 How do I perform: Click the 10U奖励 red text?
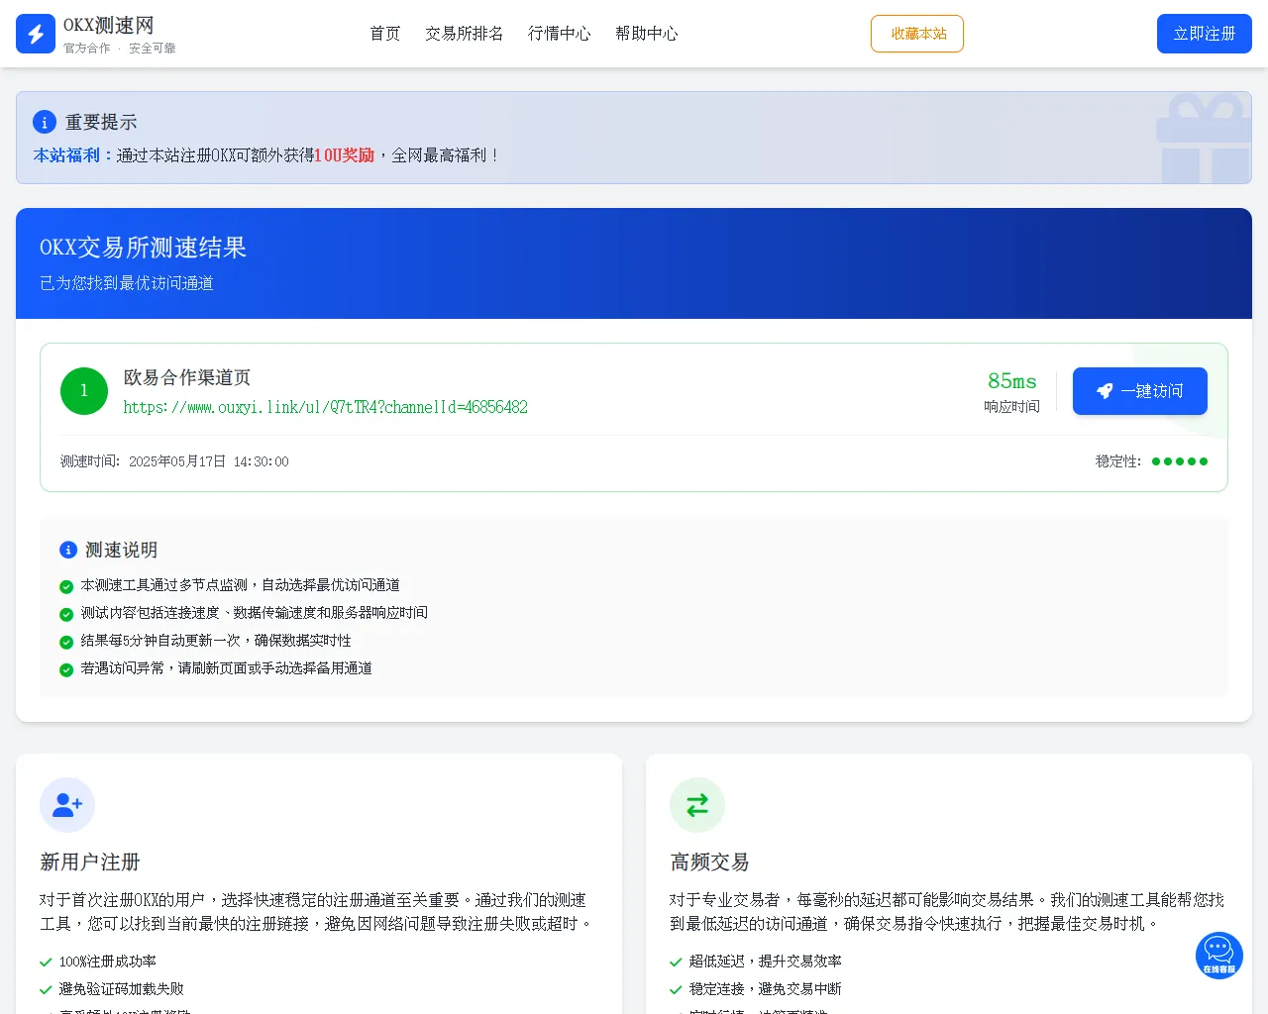(x=345, y=155)
